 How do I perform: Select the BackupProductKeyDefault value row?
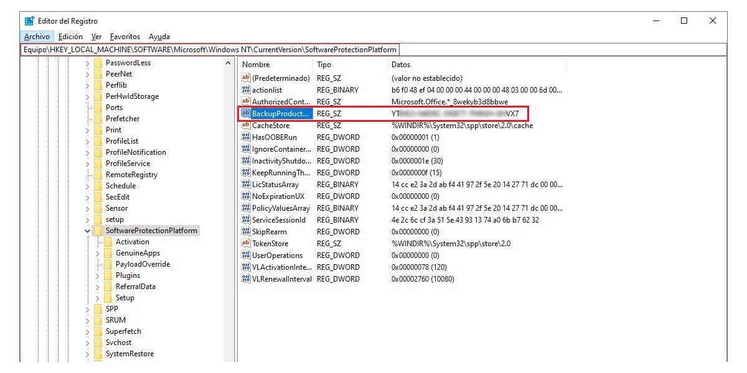[x=280, y=114]
